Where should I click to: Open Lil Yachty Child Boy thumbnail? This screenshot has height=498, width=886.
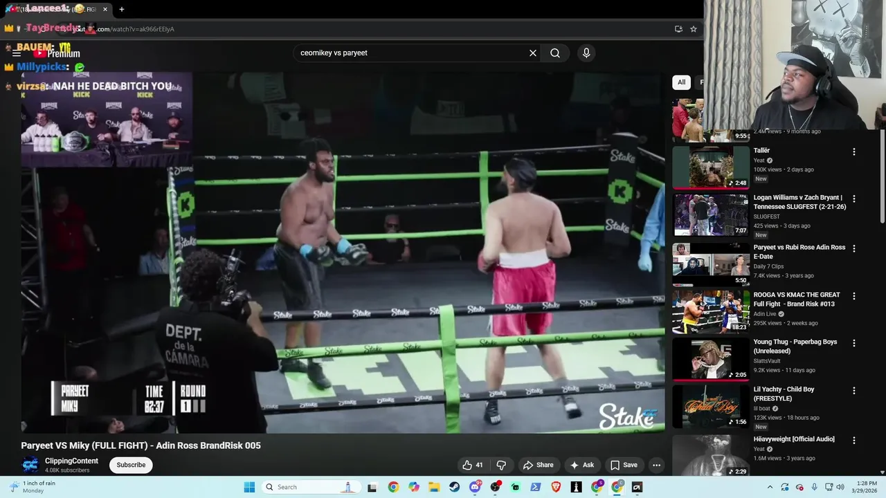pos(711,407)
